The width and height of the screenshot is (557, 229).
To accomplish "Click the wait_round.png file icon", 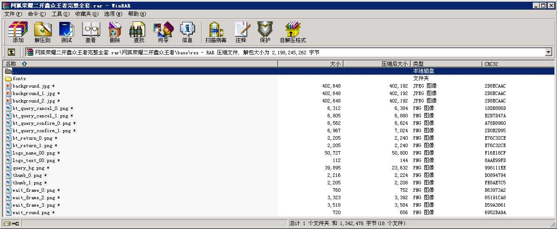I will tap(8, 212).
